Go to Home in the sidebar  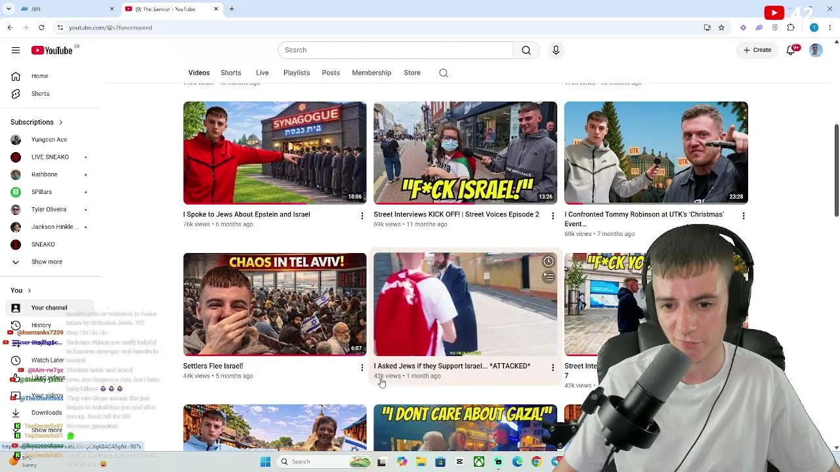pyautogui.click(x=39, y=76)
